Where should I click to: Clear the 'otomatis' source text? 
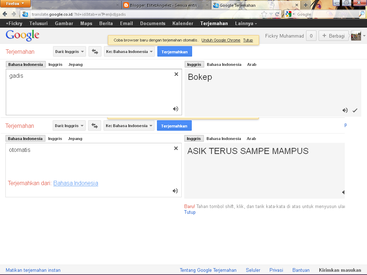click(176, 148)
